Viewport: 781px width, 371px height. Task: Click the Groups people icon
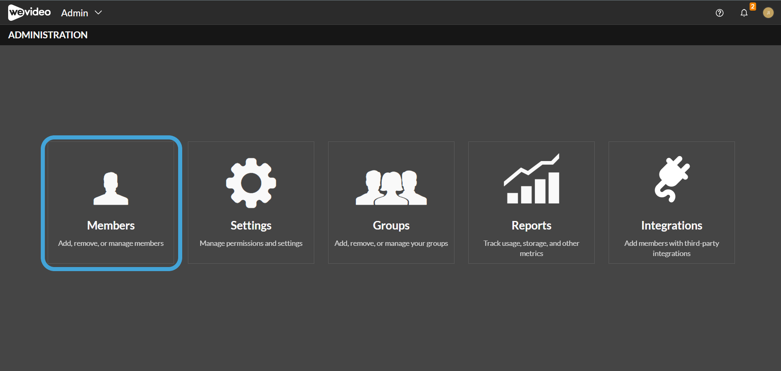[x=391, y=188]
